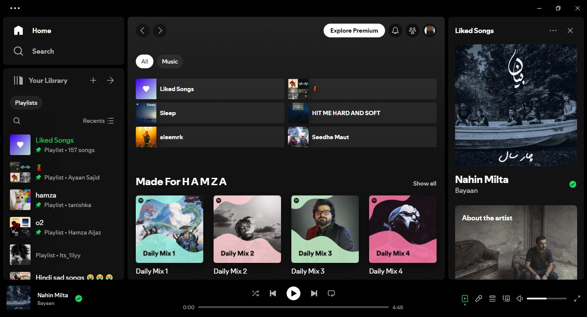Open the o2 playlist in library

[64, 227]
